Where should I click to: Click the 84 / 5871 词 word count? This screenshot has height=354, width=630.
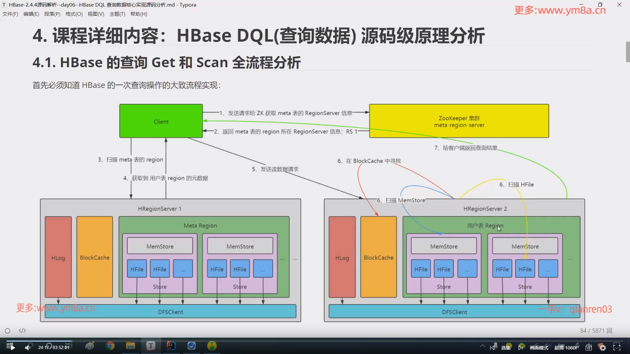pos(596,330)
